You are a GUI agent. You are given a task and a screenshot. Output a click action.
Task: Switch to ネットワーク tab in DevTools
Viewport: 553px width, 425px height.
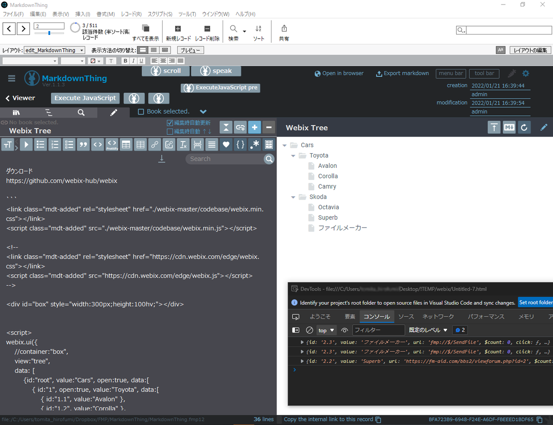point(438,316)
